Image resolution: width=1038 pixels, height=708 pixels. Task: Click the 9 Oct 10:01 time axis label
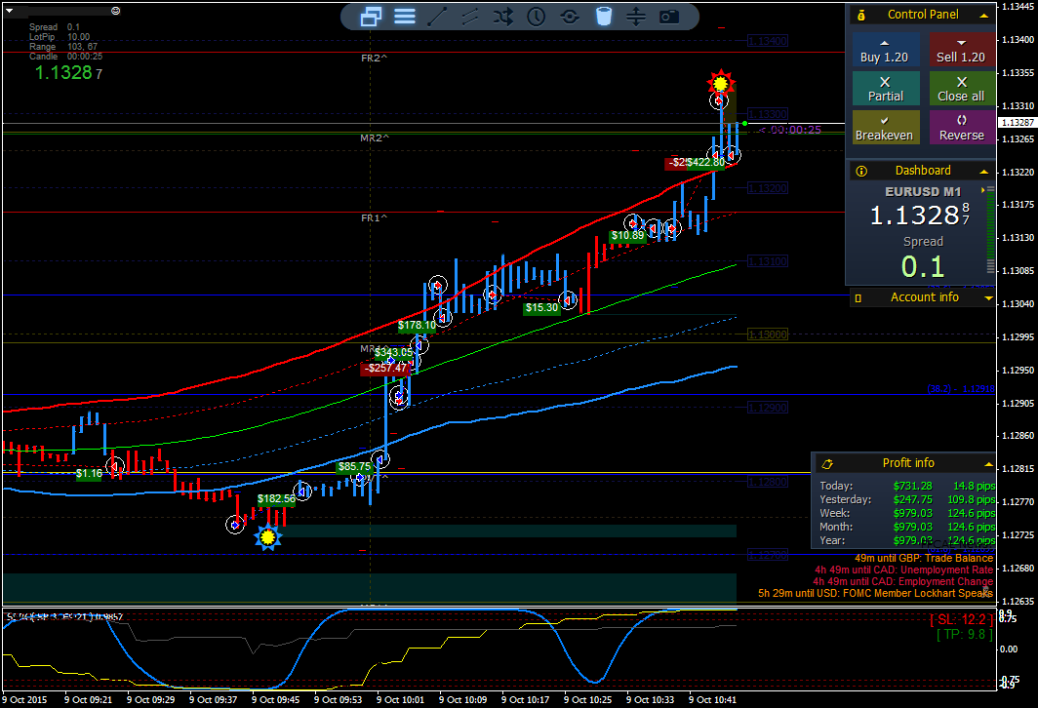coord(401,700)
